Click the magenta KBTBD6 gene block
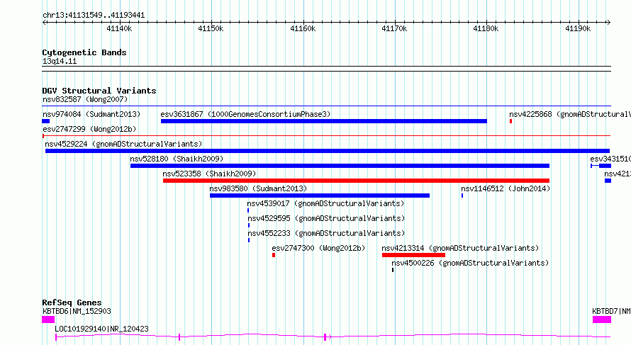The height and width of the screenshot is (345, 631). (x=48, y=319)
